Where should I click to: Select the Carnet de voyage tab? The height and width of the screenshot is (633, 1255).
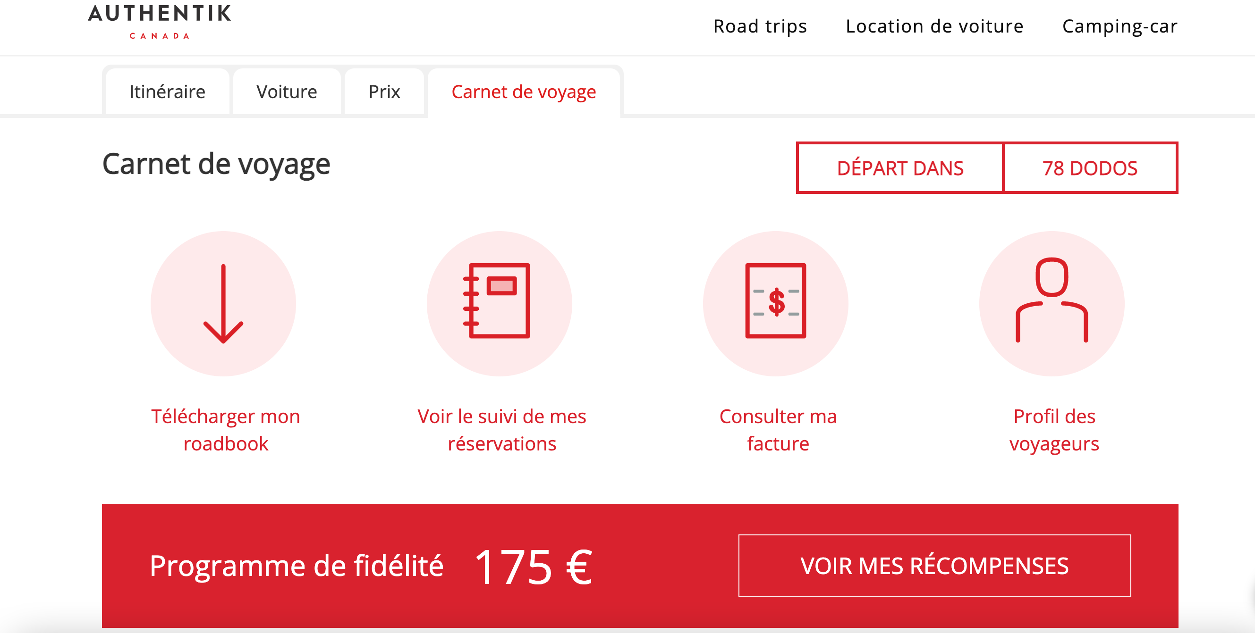[x=524, y=92]
